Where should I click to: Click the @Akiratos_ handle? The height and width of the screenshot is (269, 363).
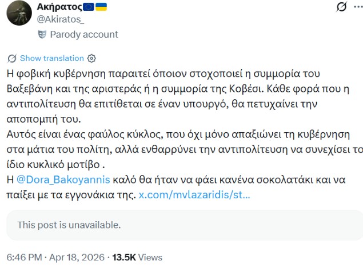60,19
